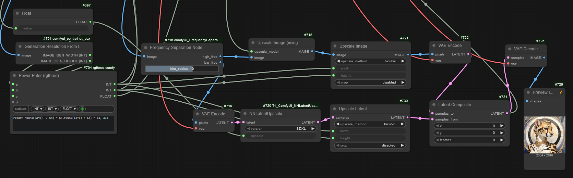The height and width of the screenshot is (178, 573).
Task: Click the green plus to add Power Puter output
Action: (82, 109)
